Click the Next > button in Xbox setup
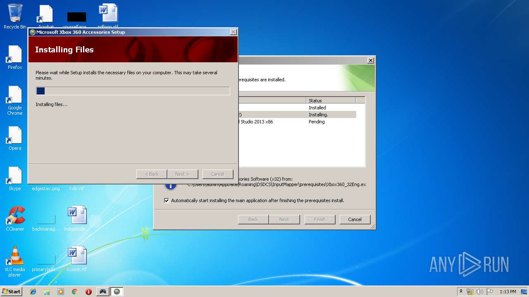Screen dimensions: 529x297 click(x=183, y=174)
